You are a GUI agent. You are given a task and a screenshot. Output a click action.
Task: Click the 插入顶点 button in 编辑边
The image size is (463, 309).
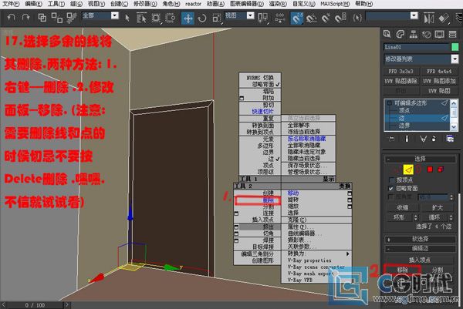419,260
